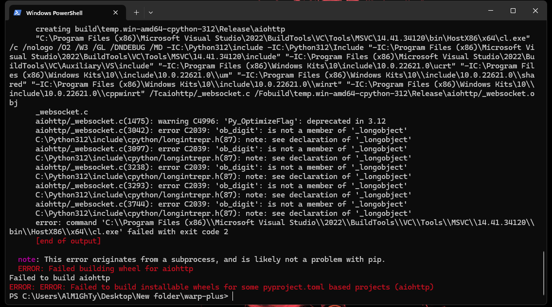This screenshot has height=307, width=552.
Task: Click the magenta "note" label
Action: coord(27,259)
